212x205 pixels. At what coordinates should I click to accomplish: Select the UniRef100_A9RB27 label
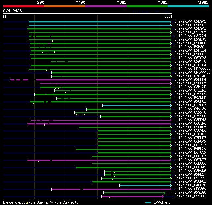(x=190, y=175)
